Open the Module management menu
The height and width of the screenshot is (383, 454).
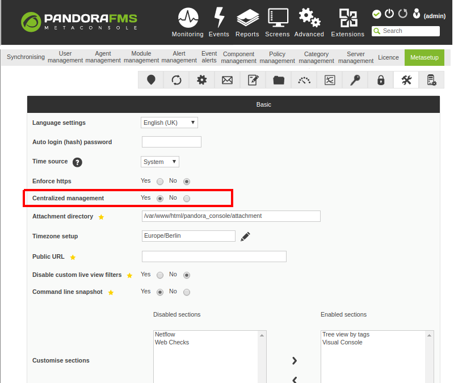coord(141,57)
